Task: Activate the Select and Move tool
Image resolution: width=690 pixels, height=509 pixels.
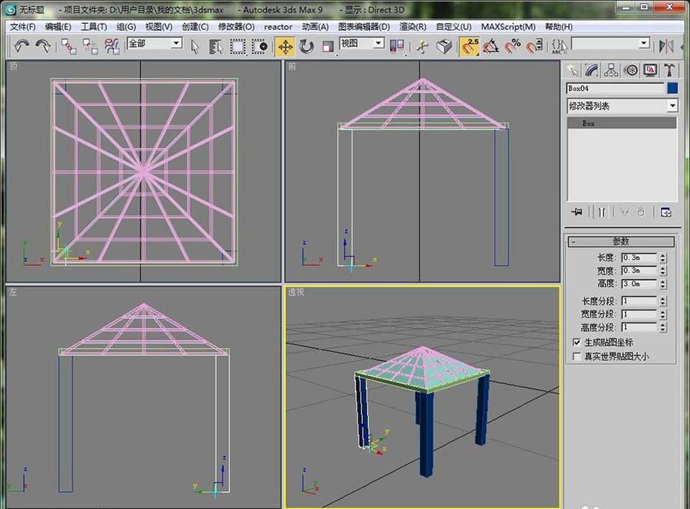Action: pyautogui.click(x=285, y=47)
